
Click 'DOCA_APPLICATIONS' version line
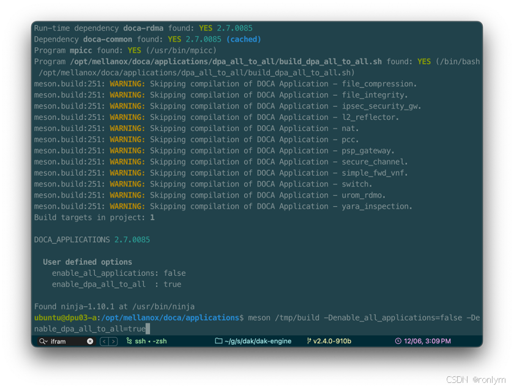click(x=92, y=240)
